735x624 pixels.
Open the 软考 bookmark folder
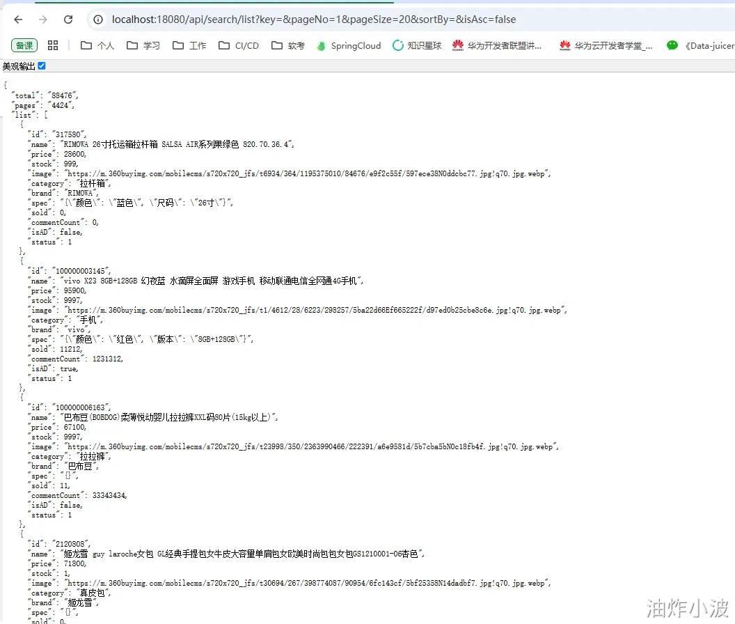click(x=288, y=45)
